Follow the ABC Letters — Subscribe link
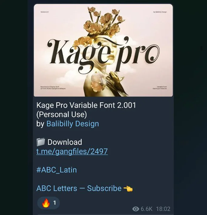Screen dimensions: 207x215 [x=79, y=188]
